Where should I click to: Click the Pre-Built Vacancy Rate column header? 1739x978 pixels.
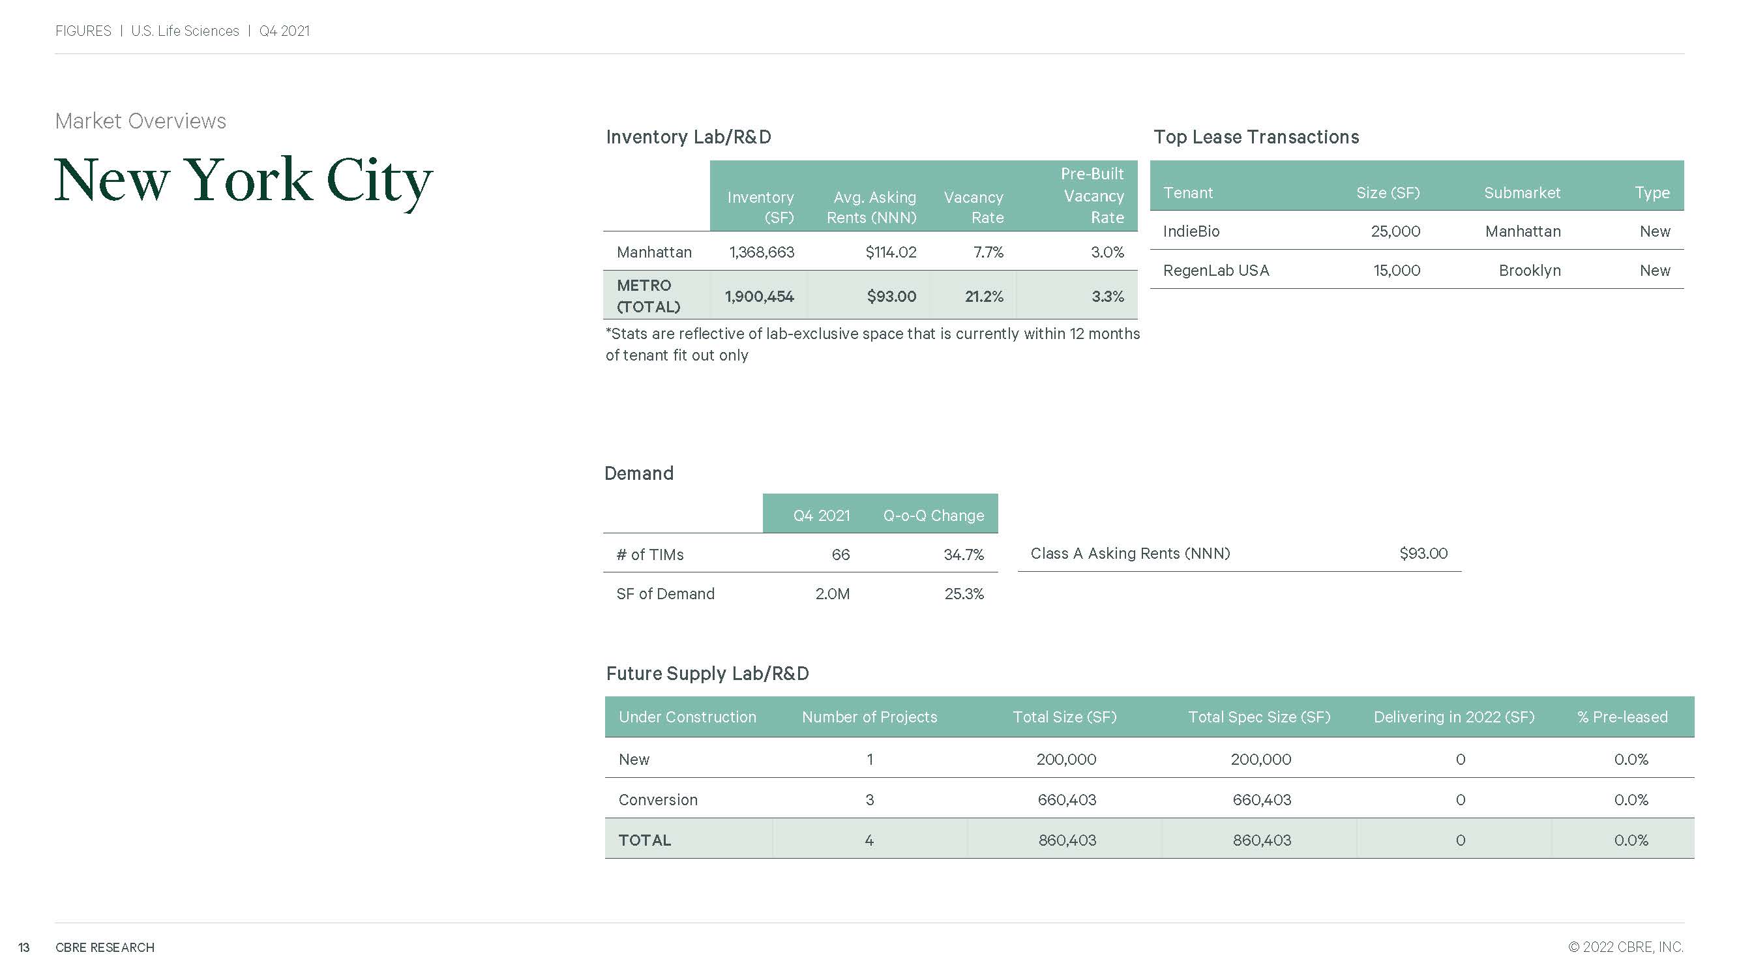coord(1092,196)
